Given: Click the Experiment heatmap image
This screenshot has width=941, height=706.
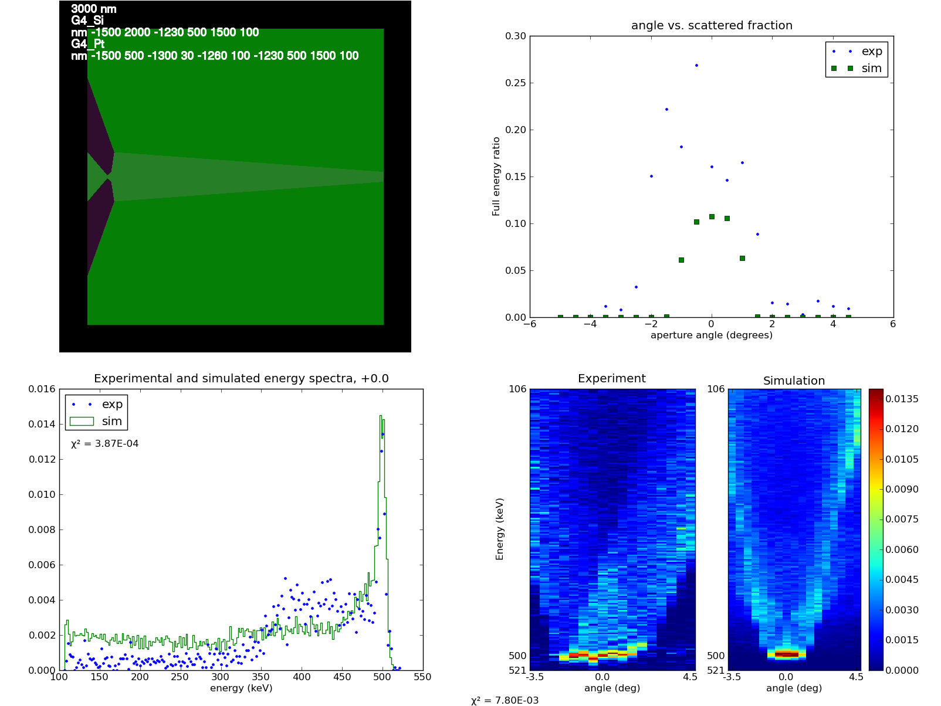Looking at the screenshot, I should coord(612,529).
